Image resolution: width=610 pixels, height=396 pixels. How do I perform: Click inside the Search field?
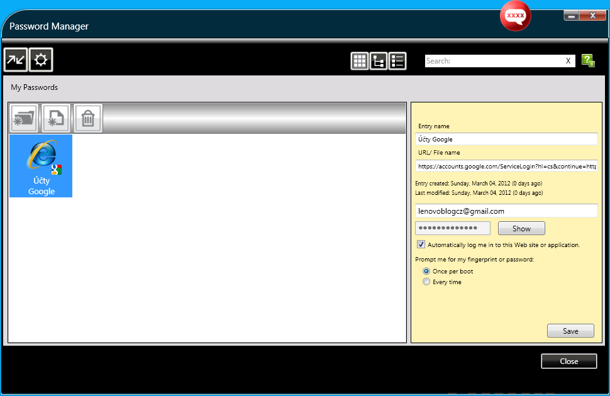pyautogui.click(x=492, y=61)
